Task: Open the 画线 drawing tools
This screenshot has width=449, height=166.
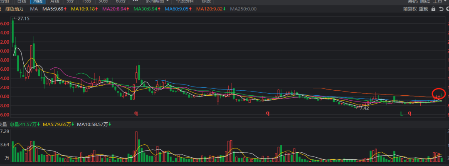Action: click(424, 1)
